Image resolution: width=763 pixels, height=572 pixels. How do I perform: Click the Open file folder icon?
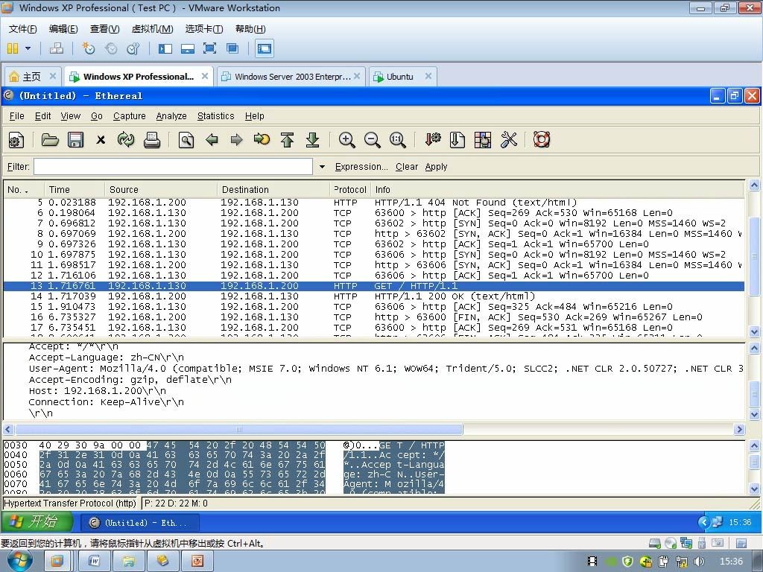pos(50,140)
